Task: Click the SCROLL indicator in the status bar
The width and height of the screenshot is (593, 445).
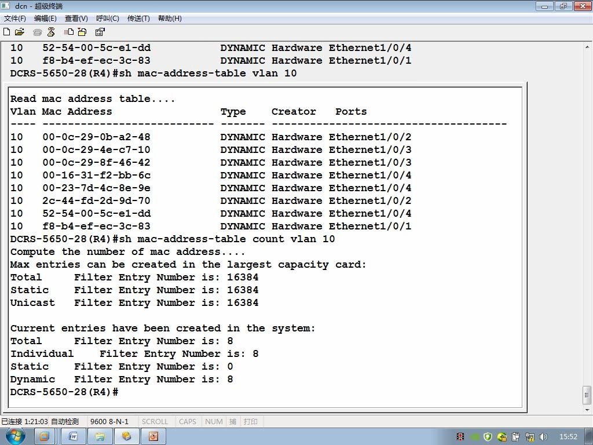Action: (x=155, y=422)
